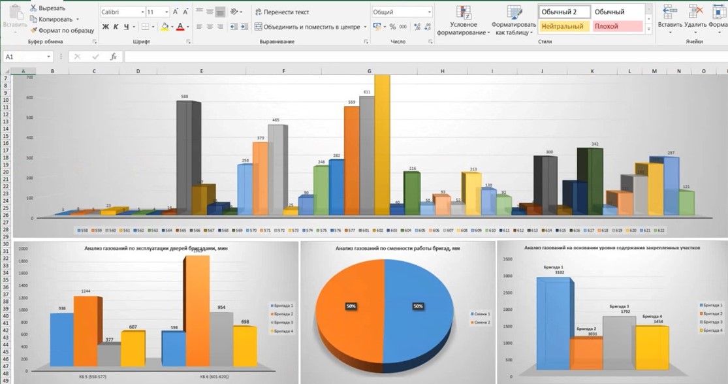Open the Underline style dropdown arrow
This screenshot has width=728, height=384.
click(134, 27)
